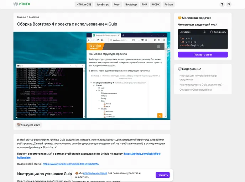Image resolution: width=245 pixels, height=182 pixels.
Task: Open the HTML и CSS section
Action: tap(84, 5)
